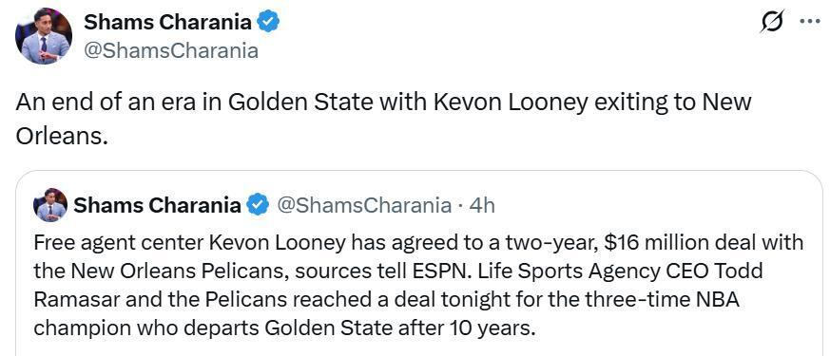
Task: Open the Grok explain-post icon
Action: (x=772, y=23)
